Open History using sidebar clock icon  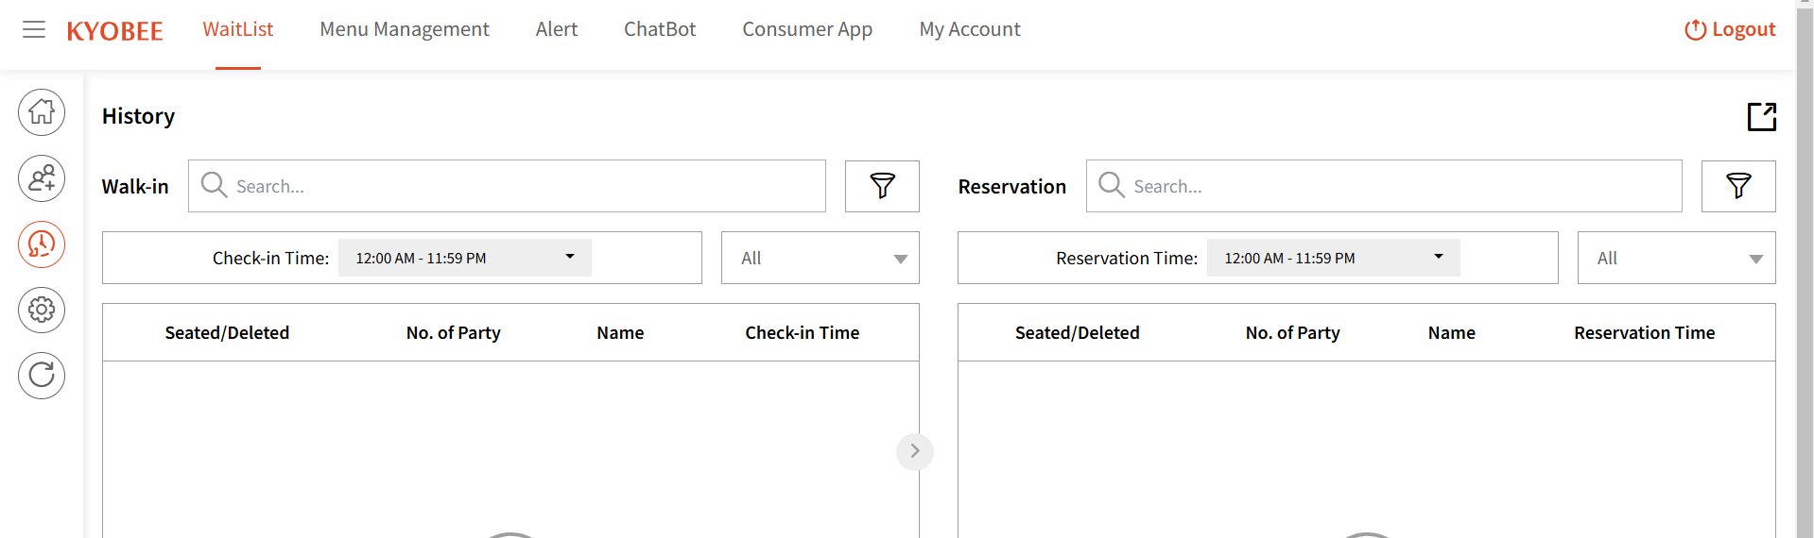[42, 244]
